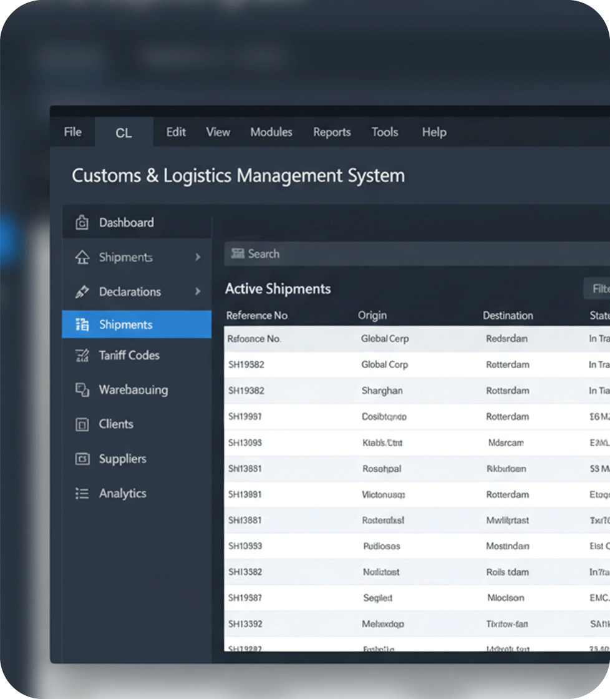Expand the Declarations submenu arrow
The width and height of the screenshot is (610, 699).
click(198, 291)
